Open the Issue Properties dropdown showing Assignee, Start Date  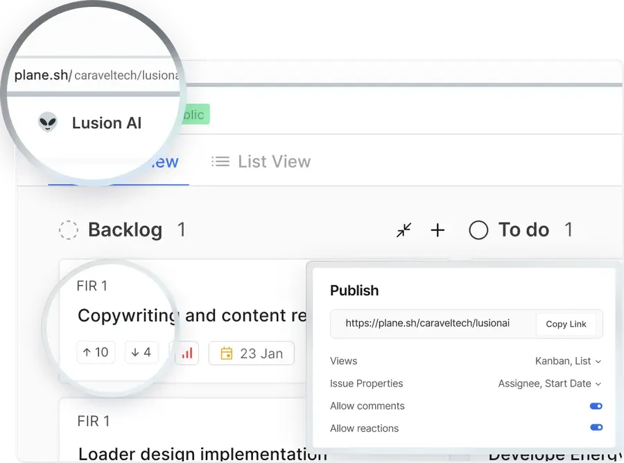[x=550, y=383]
